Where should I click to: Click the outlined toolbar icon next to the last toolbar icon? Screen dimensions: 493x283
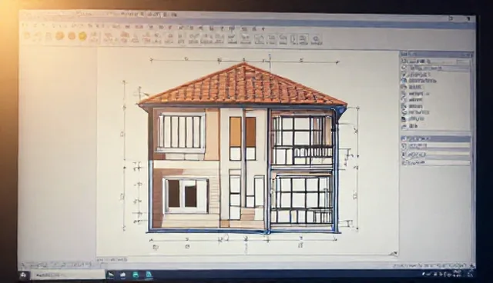coord(303,39)
